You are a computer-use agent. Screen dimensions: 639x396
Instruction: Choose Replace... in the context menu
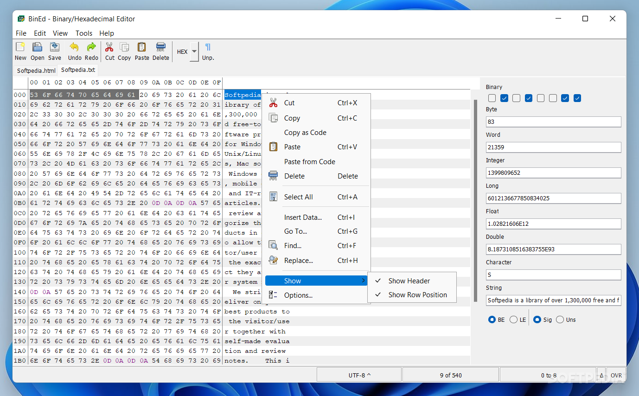pos(317,261)
